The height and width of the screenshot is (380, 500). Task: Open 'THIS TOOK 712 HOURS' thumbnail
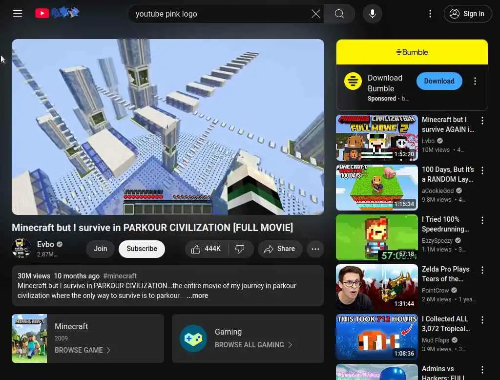[377, 337]
